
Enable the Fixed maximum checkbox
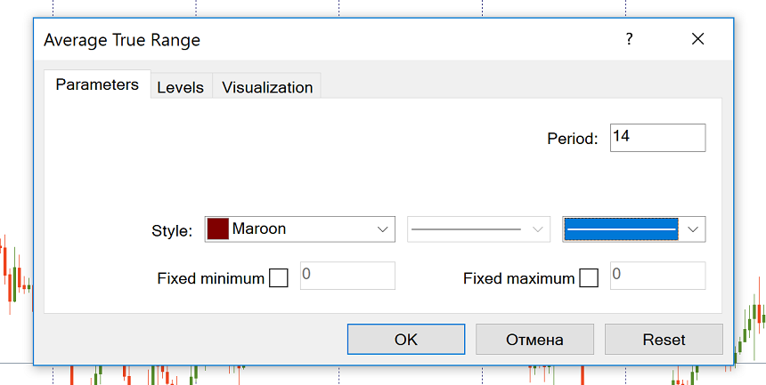tap(589, 278)
